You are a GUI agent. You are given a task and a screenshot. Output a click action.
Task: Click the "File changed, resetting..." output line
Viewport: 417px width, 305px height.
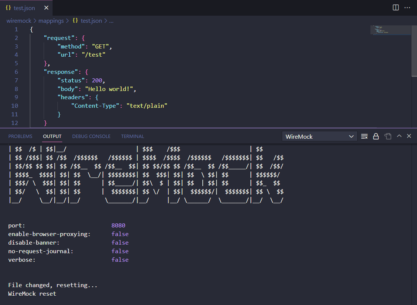(53, 285)
